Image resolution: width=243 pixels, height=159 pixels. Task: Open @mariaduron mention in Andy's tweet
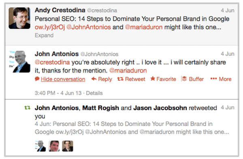[144, 27]
